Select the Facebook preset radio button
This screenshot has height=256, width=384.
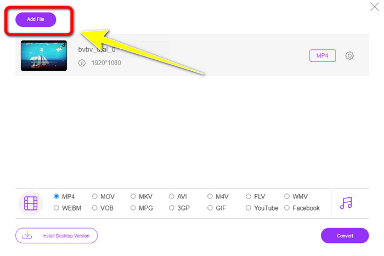(x=287, y=208)
